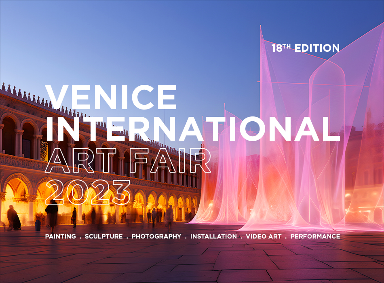The image size is (384, 283).
Task: Click the outlined 2023 year text
Action: pos(87,191)
